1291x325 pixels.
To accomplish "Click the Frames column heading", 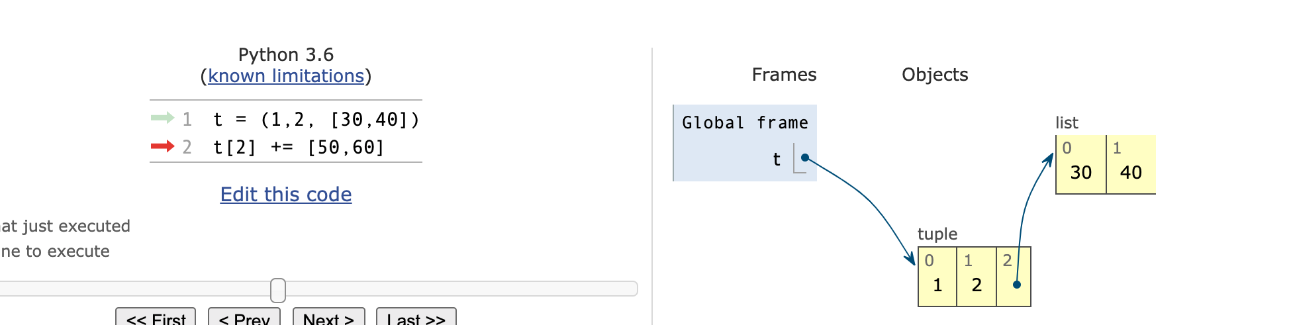I will pos(784,75).
